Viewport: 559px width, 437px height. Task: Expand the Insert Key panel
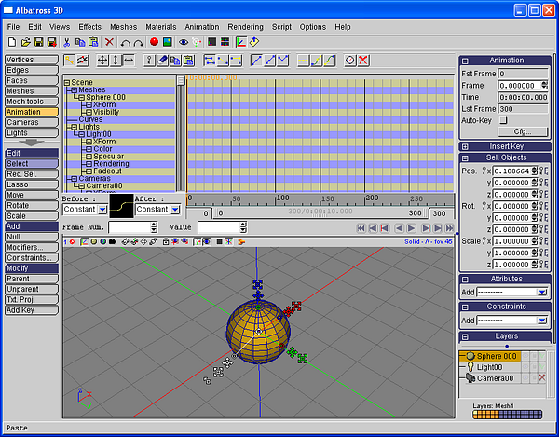(x=465, y=146)
